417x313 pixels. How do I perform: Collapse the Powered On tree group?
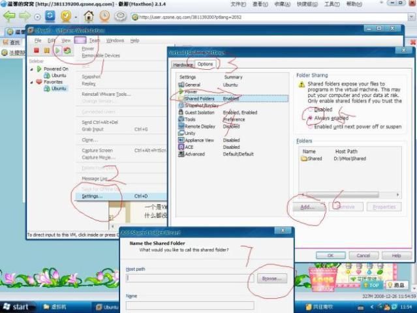pos(31,69)
